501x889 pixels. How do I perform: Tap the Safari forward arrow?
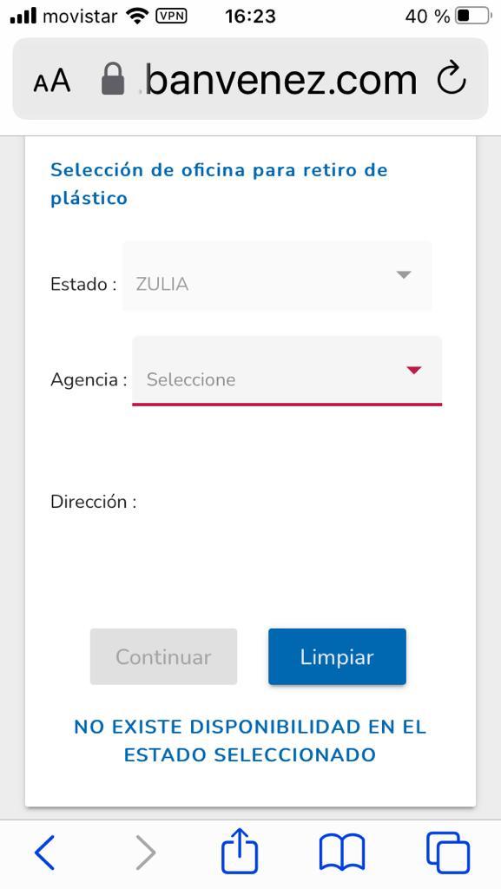(x=145, y=853)
